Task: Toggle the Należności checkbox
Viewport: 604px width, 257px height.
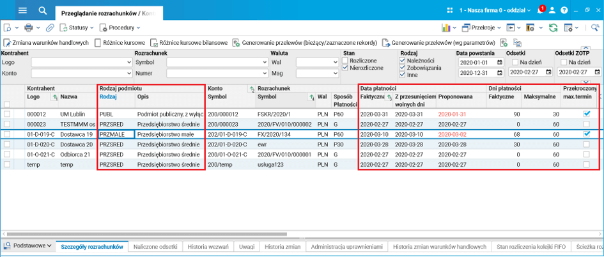Action: (x=403, y=61)
